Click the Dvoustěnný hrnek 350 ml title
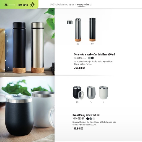This screenshot has width=142, height=142. tap(86, 115)
